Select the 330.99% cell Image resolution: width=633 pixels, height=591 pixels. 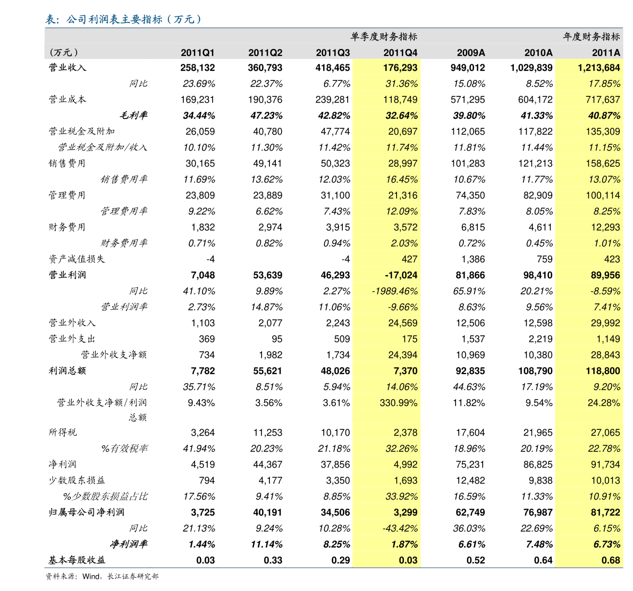coord(399,403)
